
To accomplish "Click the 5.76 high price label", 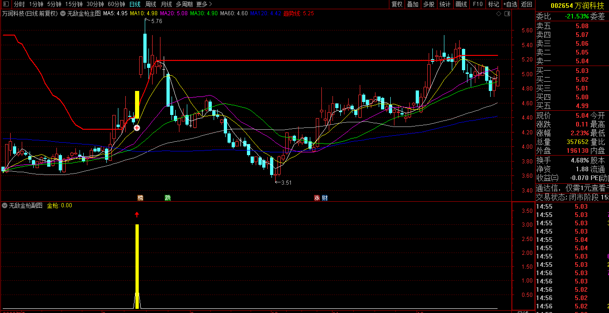I will click(x=156, y=21).
